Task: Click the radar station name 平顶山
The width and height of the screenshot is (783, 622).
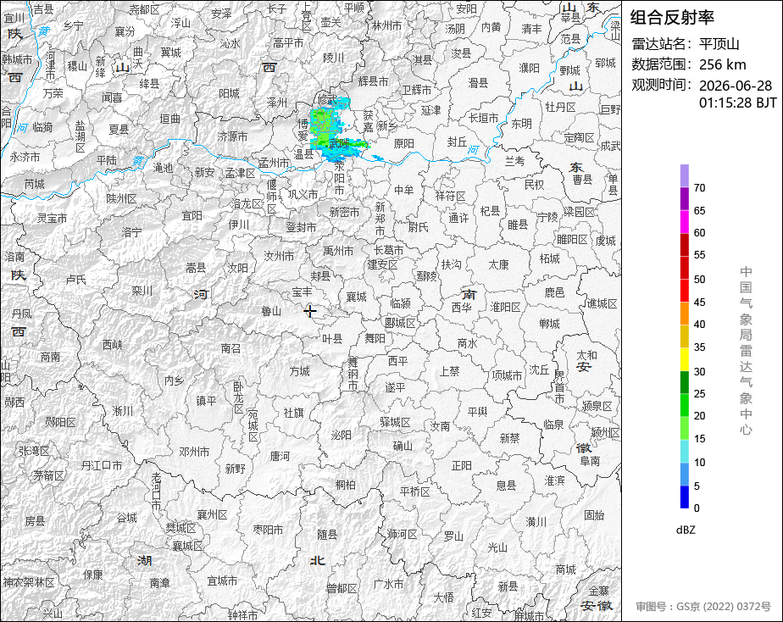Action: (x=719, y=44)
